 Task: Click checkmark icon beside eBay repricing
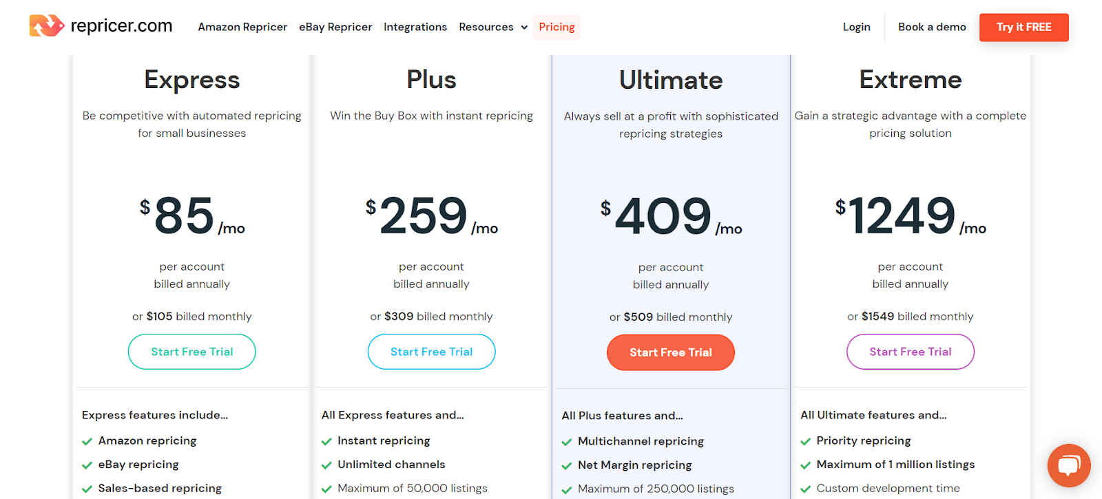[x=87, y=465]
